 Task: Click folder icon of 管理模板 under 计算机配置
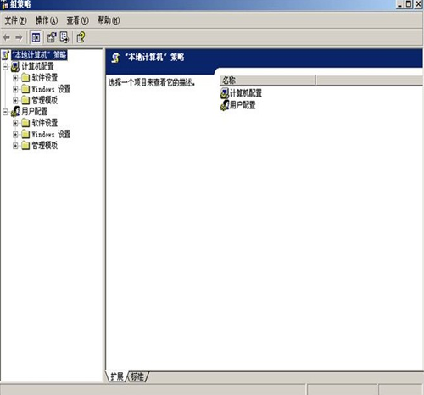pos(25,100)
